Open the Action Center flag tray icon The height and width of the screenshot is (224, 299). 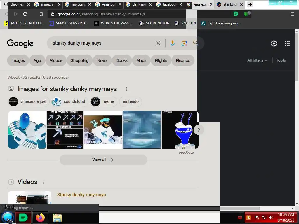[257, 218]
